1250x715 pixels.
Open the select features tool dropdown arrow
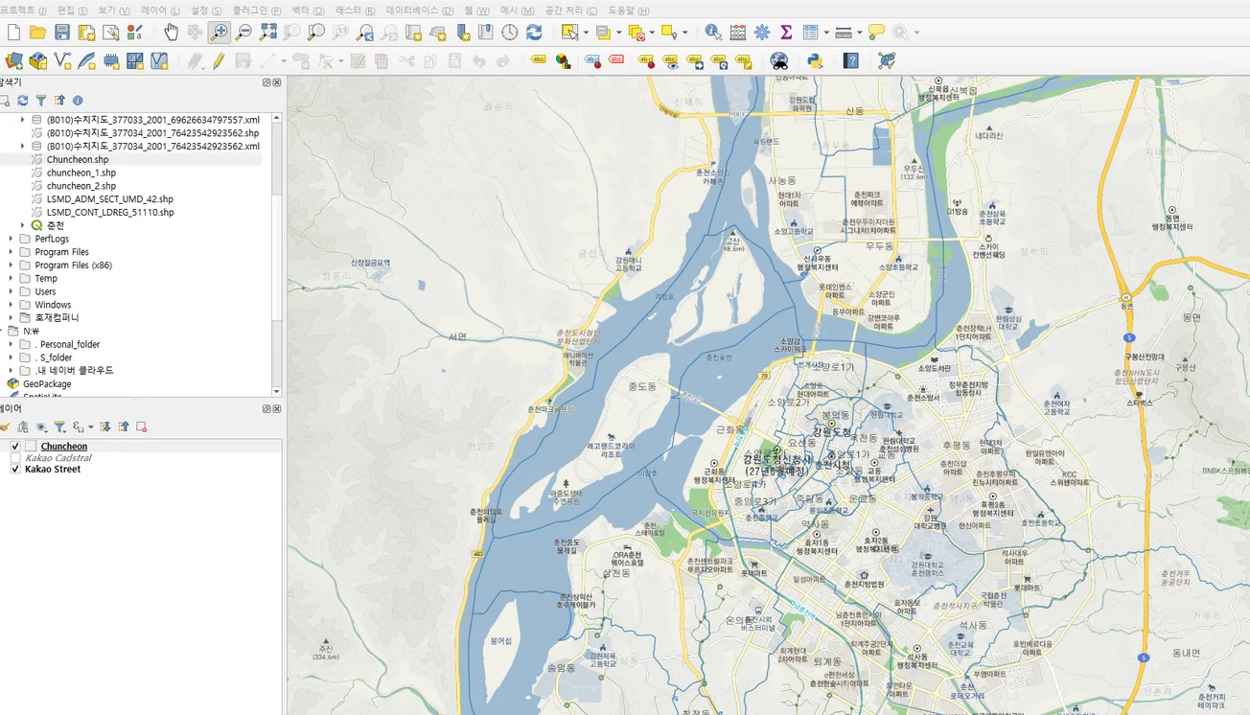pos(586,33)
